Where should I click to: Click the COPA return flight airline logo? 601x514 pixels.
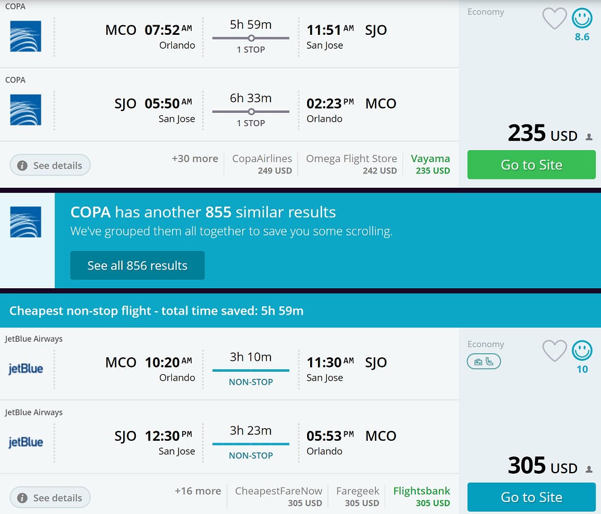[x=26, y=110]
